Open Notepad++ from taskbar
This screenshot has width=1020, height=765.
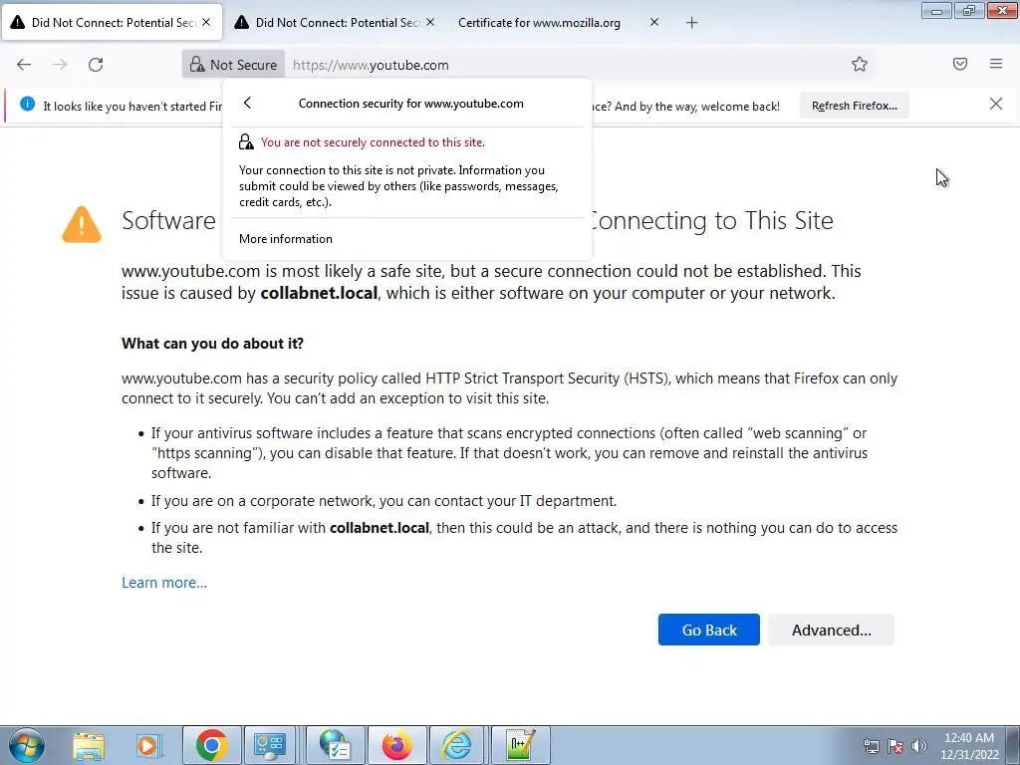[x=520, y=745]
